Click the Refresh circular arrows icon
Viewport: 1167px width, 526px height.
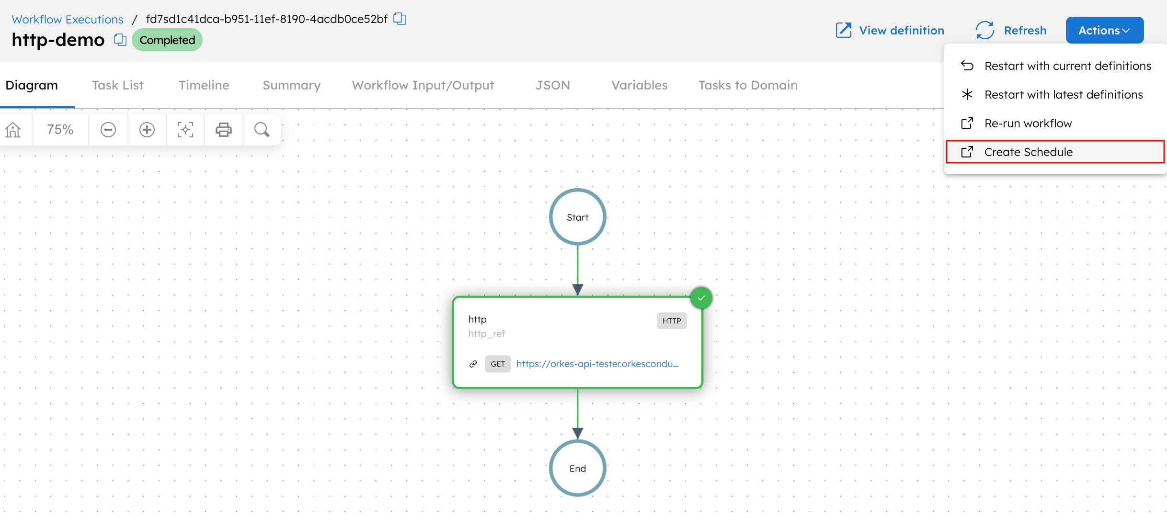985,30
